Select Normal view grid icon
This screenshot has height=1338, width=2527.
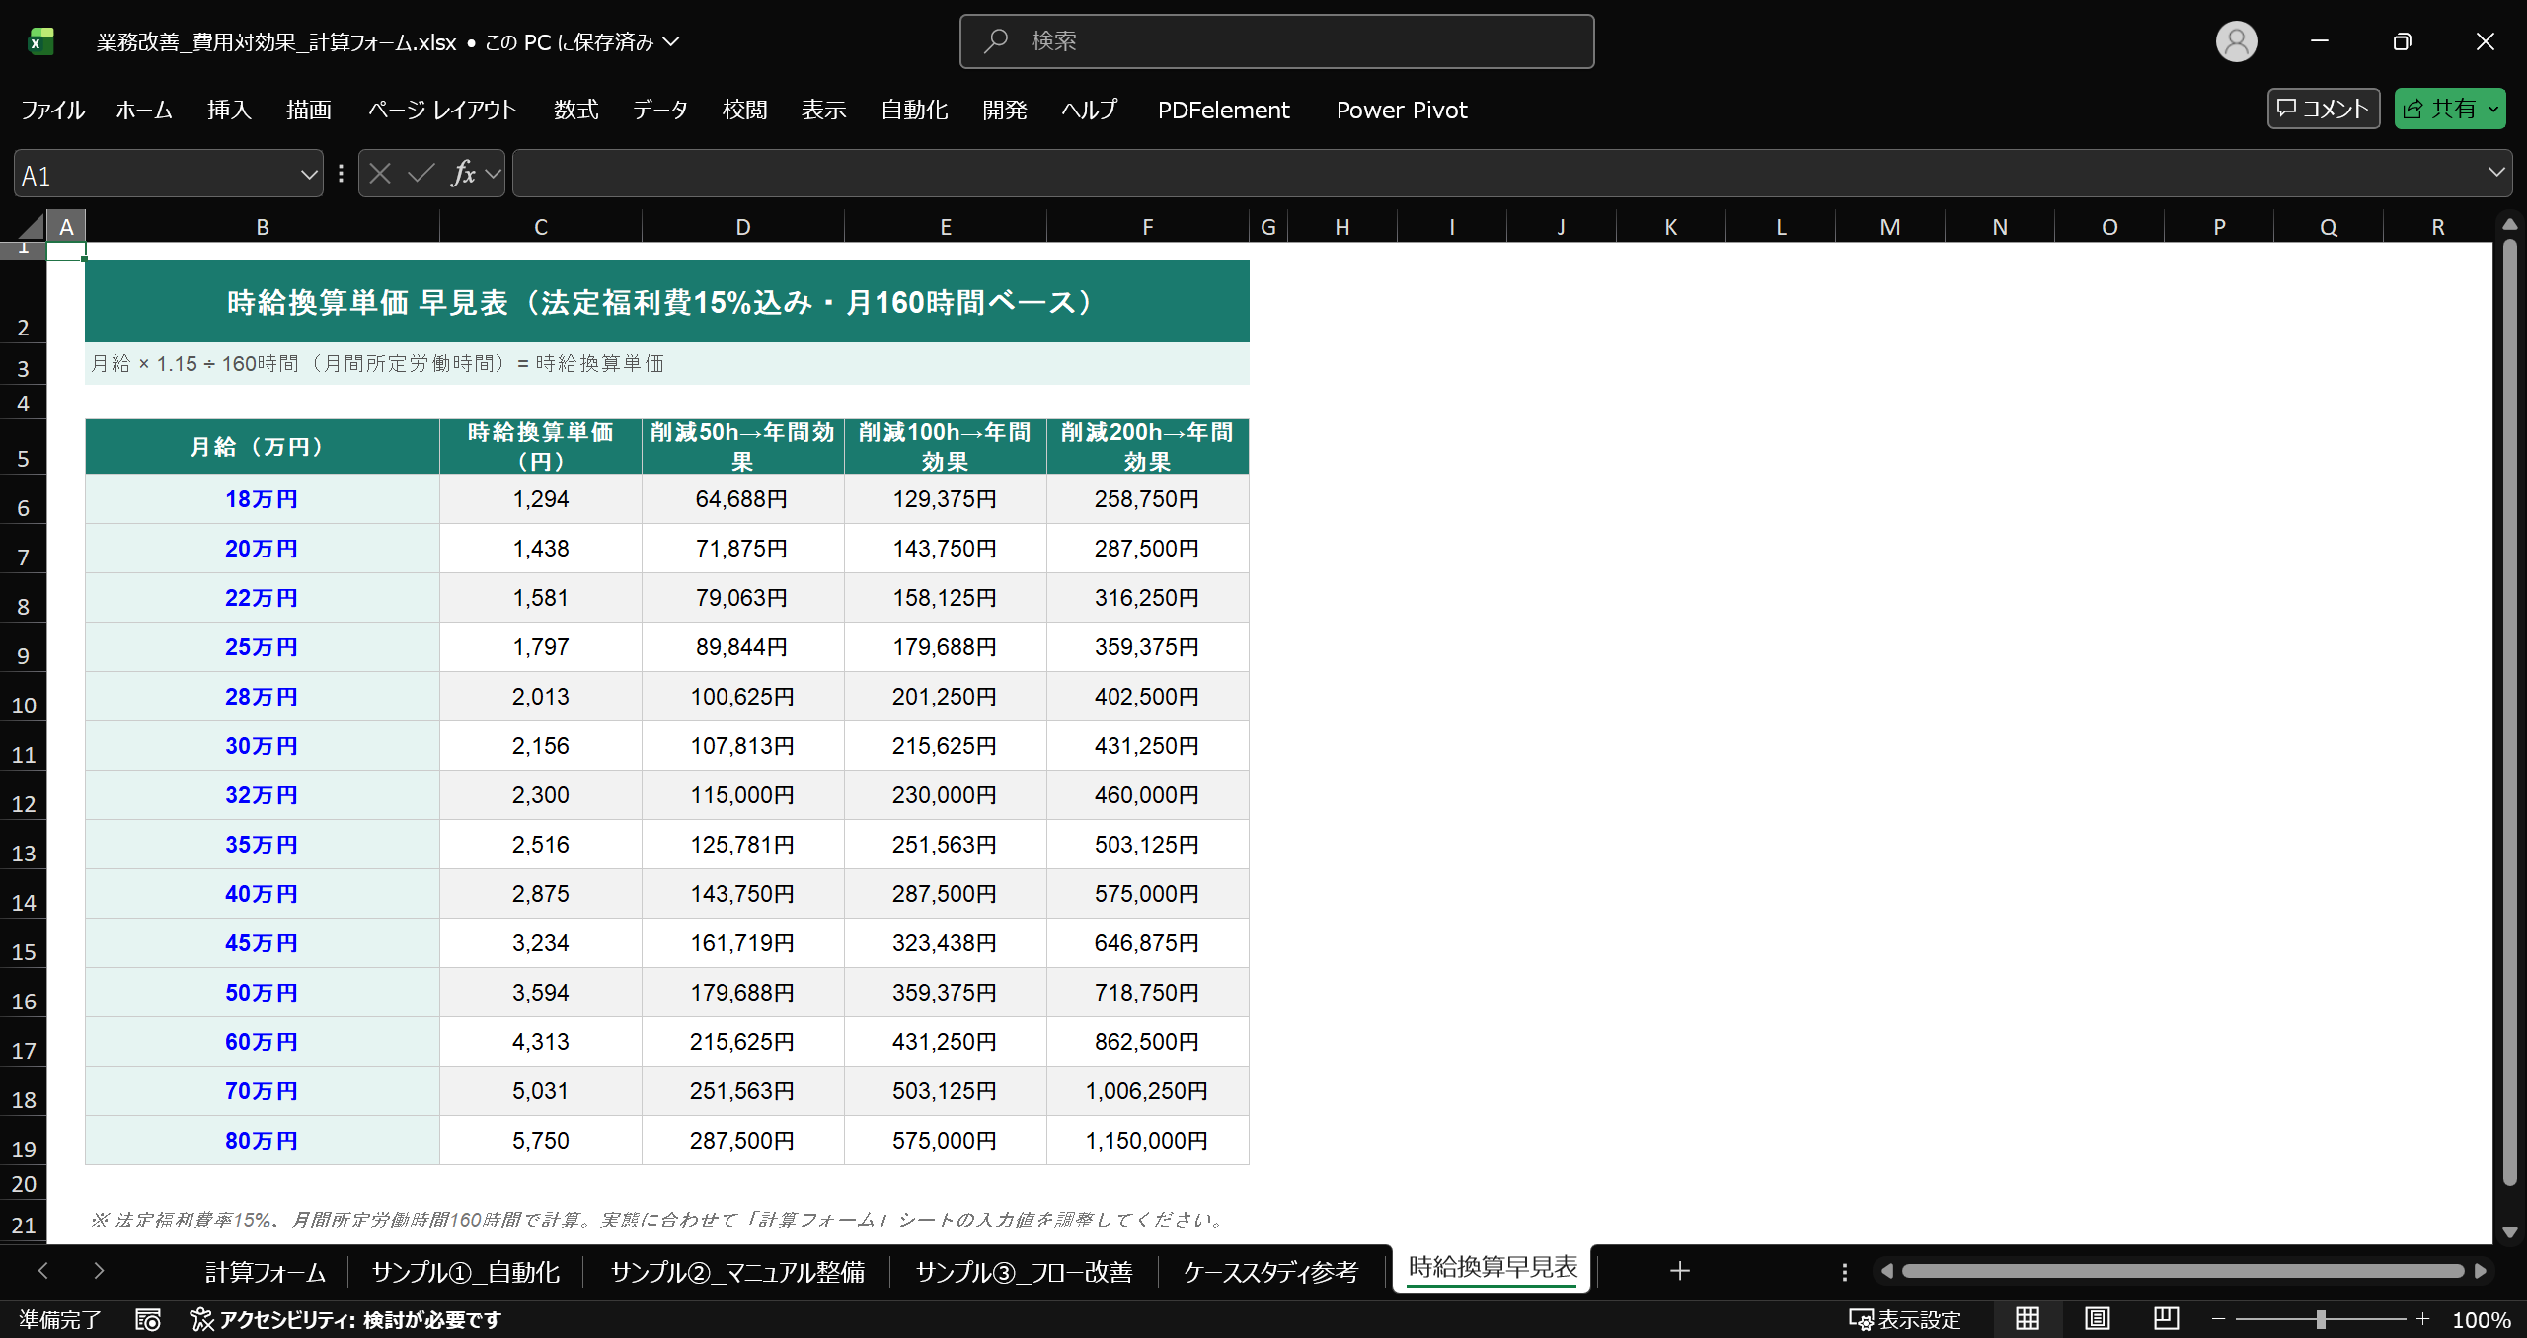pos(2028,1318)
